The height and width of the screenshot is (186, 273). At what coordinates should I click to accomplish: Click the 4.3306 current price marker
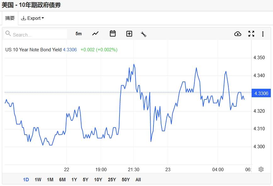(x=261, y=93)
